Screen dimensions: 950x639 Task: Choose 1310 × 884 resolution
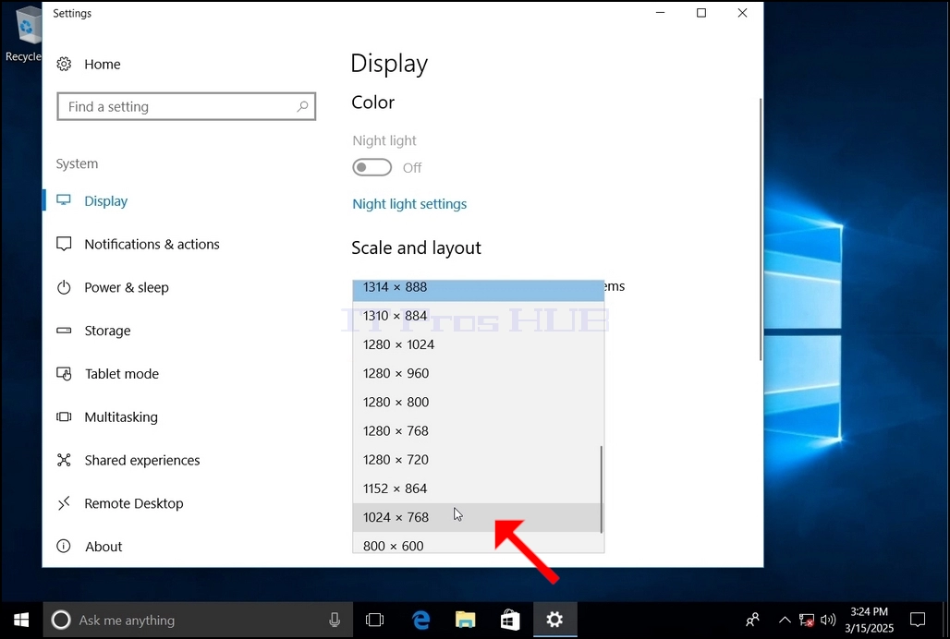[478, 316]
